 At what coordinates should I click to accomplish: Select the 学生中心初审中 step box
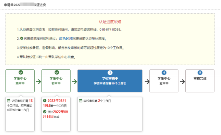(x=56, y=81)
